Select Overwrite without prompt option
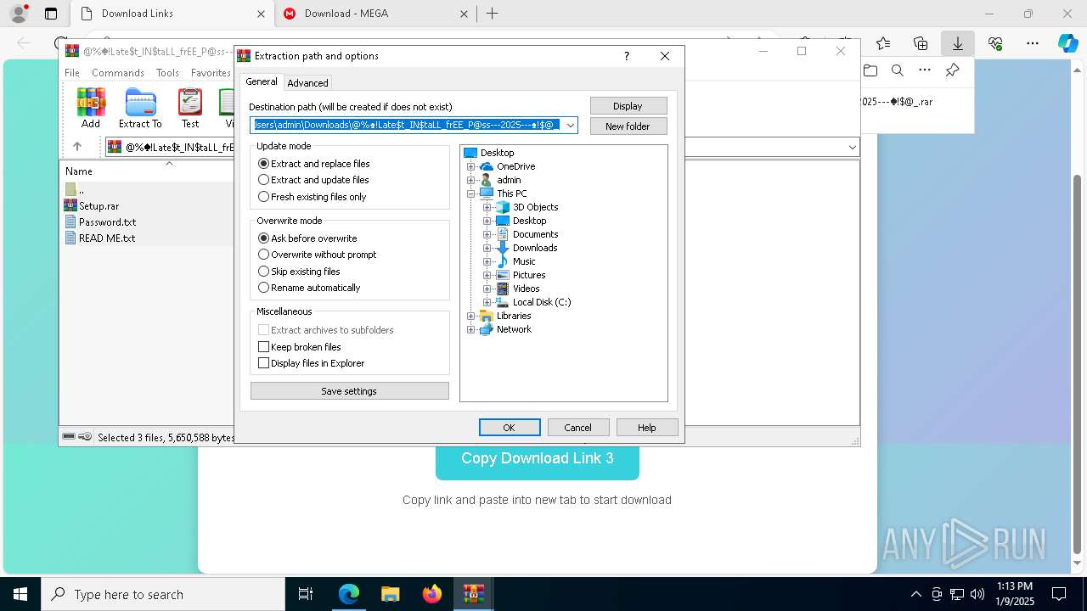The height and width of the screenshot is (611, 1087). pos(318,255)
